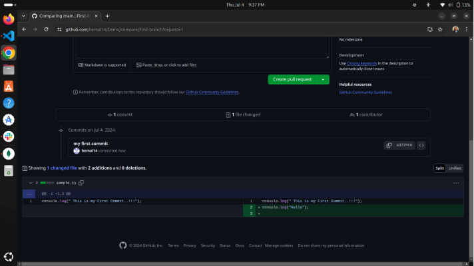Open Slack from the dock
Image resolution: width=474 pixels, height=266 pixels.
[9, 136]
